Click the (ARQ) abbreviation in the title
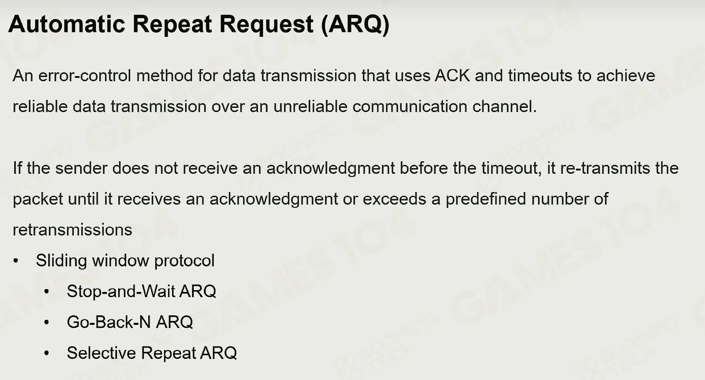This screenshot has width=705, height=380. point(354,24)
